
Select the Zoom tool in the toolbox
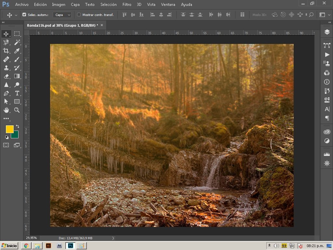point(17,110)
